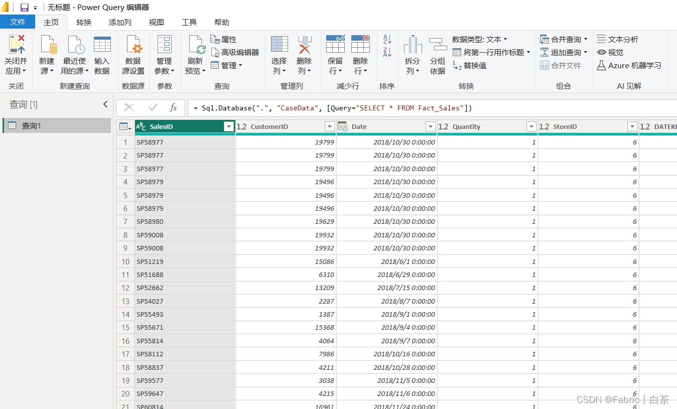Click the Enter Data table icon

pos(102,44)
